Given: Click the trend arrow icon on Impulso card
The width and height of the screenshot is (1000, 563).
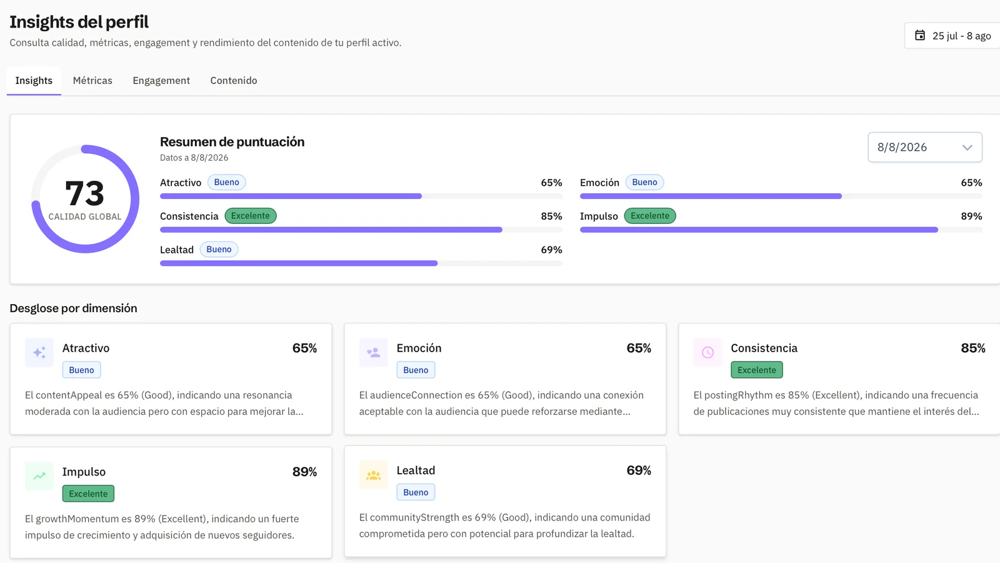Looking at the screenshot, I should pyautogui.click(x=39, y=476).
